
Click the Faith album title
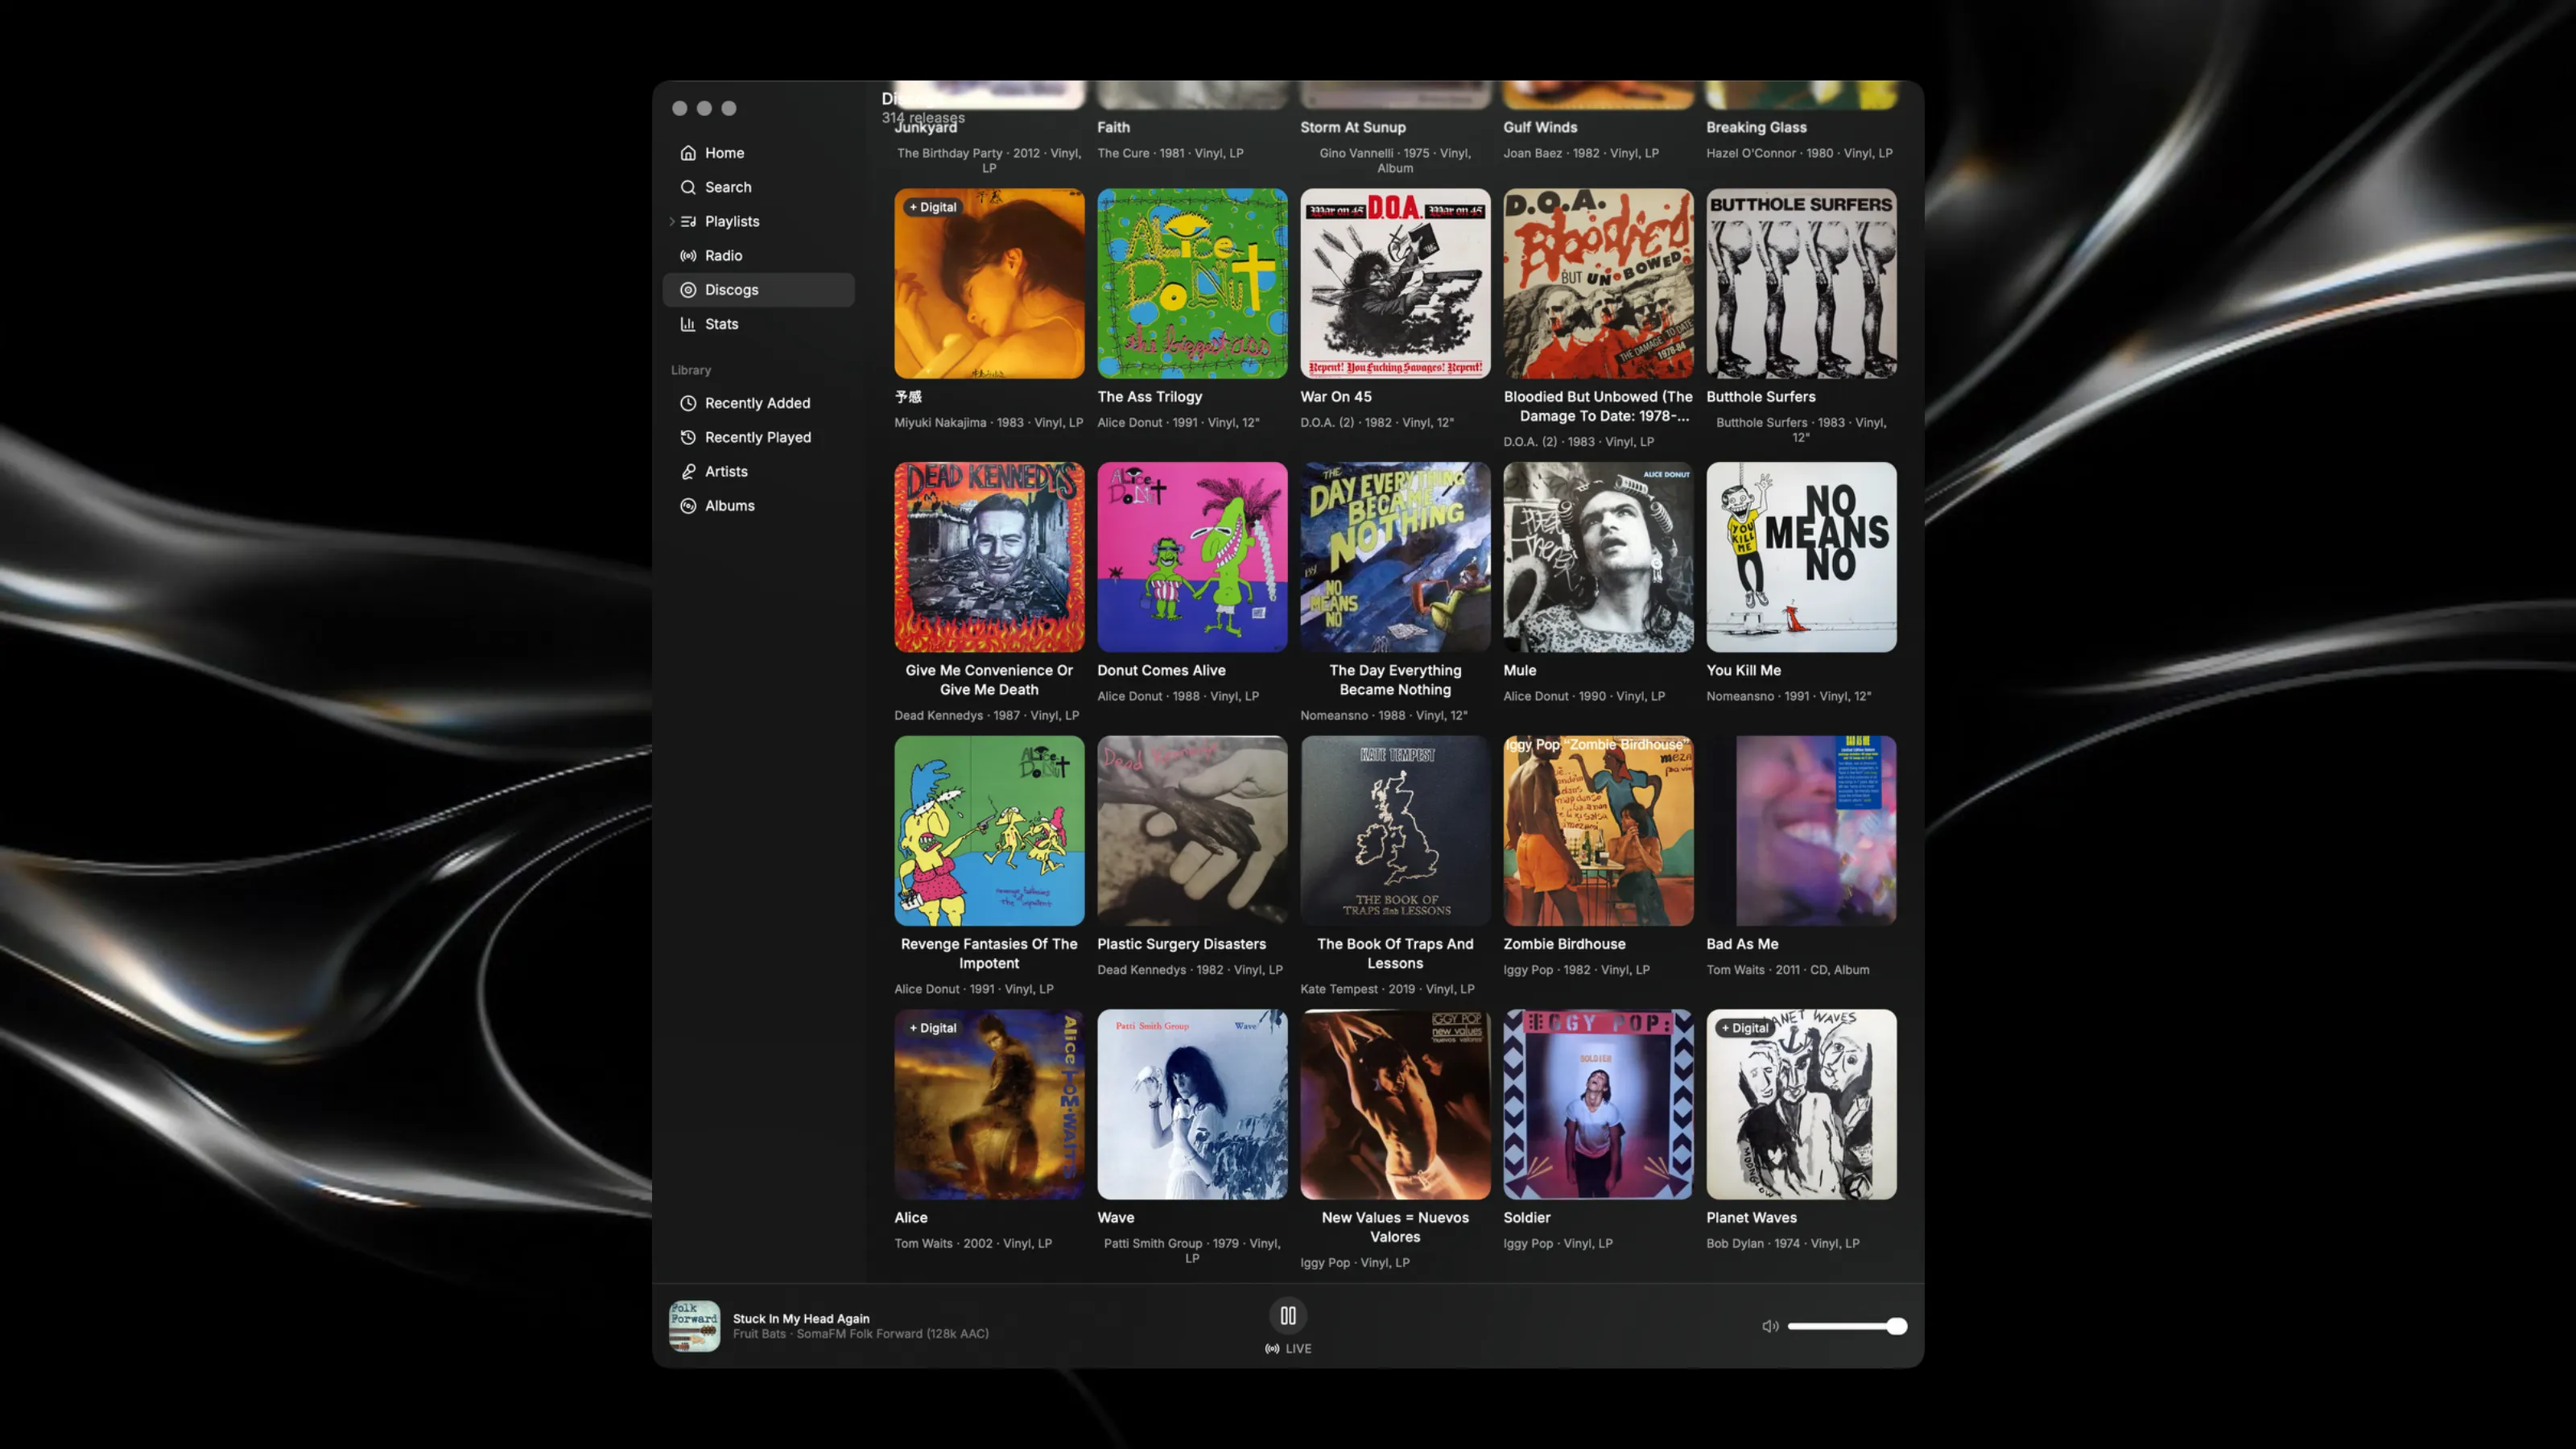pos(1113,127)
